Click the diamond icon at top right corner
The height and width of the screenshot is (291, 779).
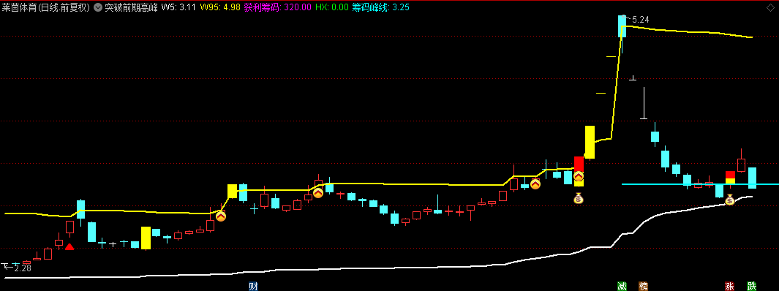[770, 7]
